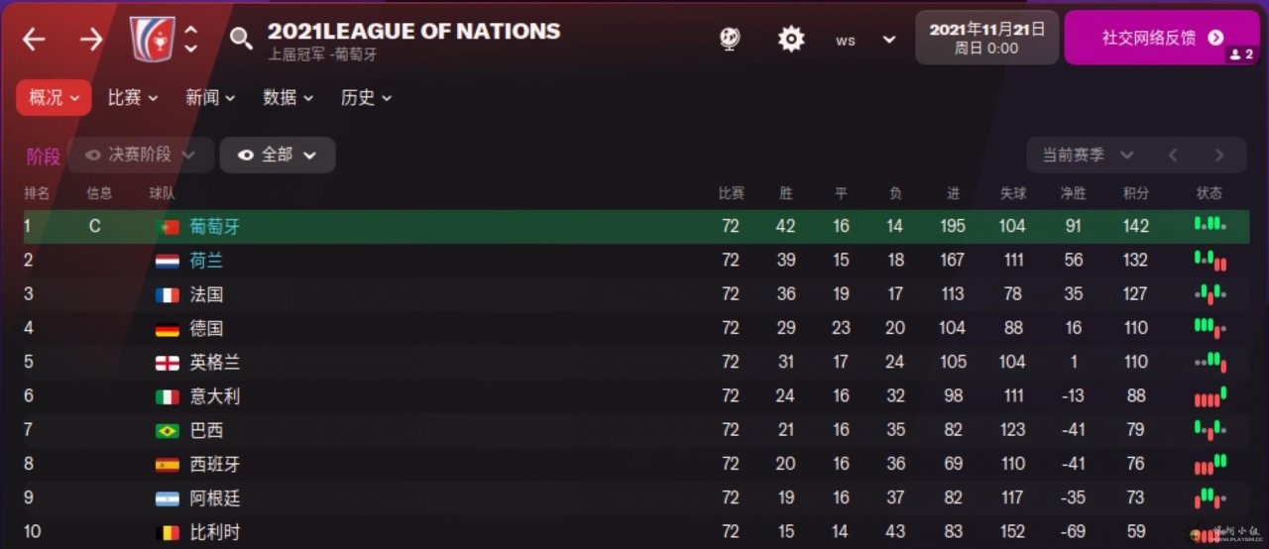
Task: Open the world globe icon
Action: [x=731, y=39]
